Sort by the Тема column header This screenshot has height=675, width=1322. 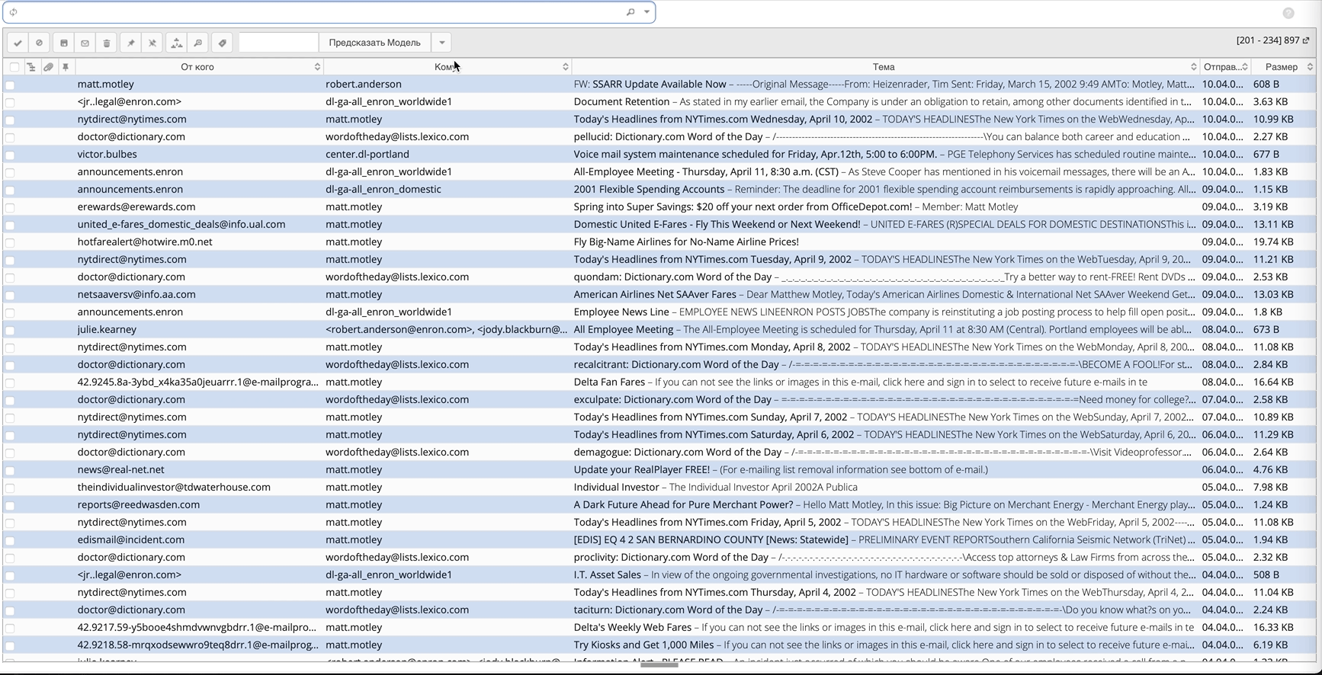(883, 67)
